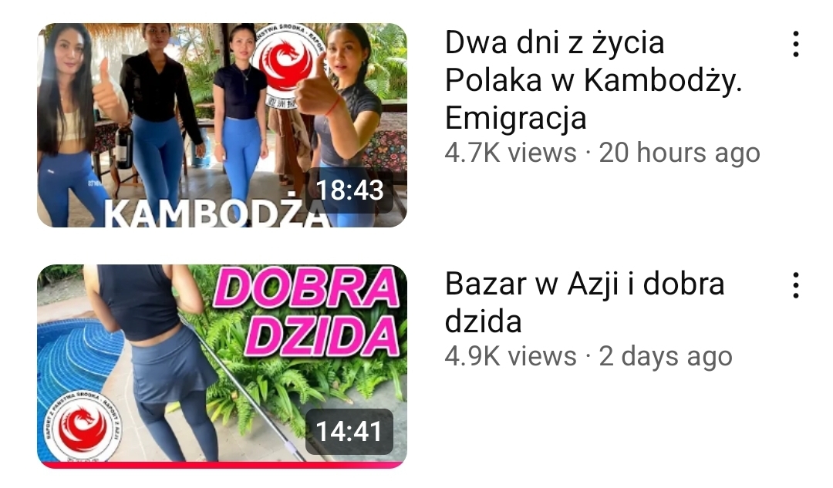Click the 4.7K views count
The image size is (833, 488).
[510, 153]
